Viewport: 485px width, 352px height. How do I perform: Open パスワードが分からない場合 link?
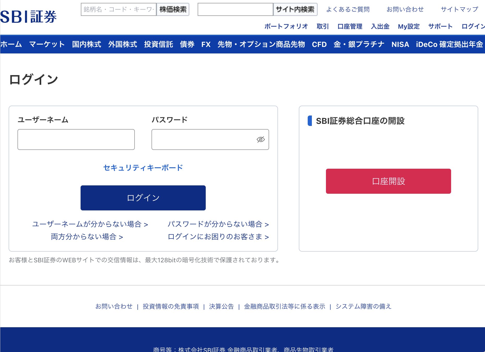point(218,224)
